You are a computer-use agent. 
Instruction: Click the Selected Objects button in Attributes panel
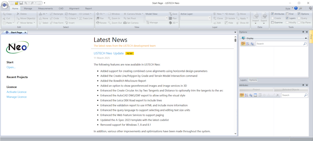291,89
